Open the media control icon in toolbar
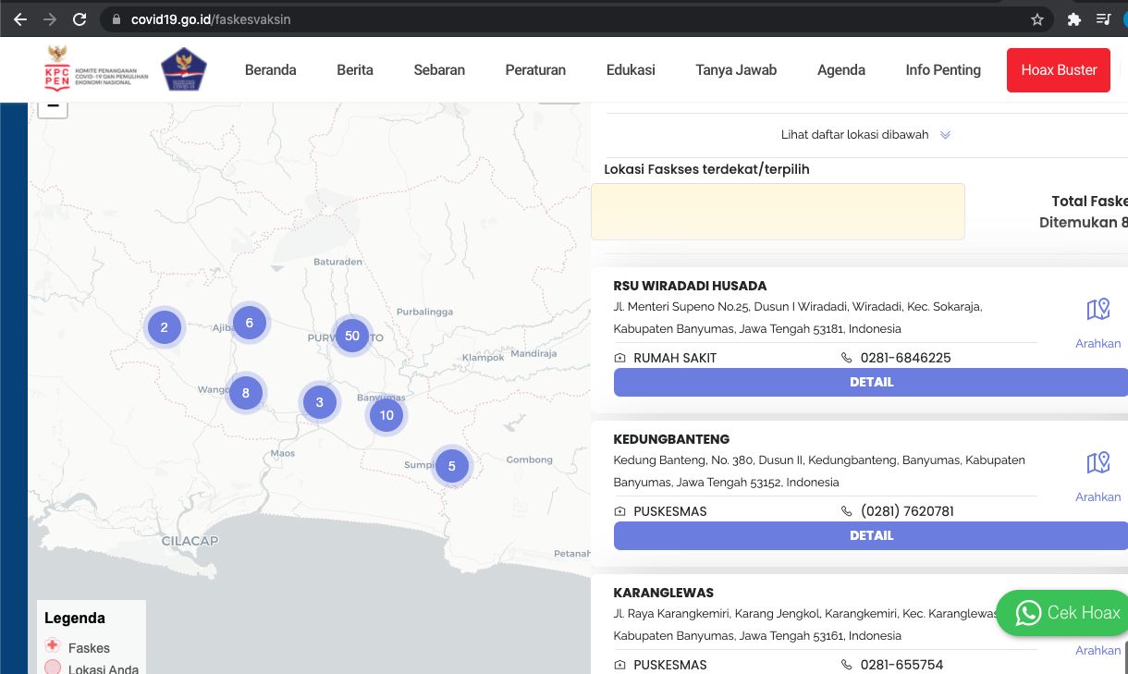The image size is (1128, 674). (x=1103, y=18)
